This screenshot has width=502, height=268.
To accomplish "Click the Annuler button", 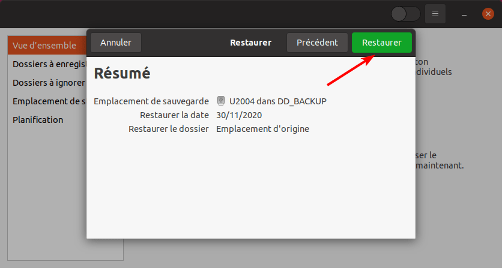I will point(115,43).
